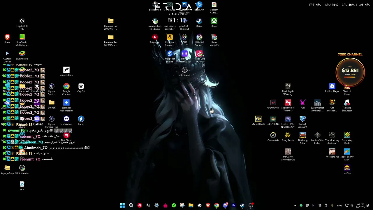The image size is (373, 210).
Task: Open the taskbar clock and date
Action: coord(360,205)
